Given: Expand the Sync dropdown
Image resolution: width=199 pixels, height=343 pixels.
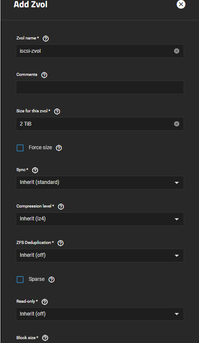Looking at the screenshot, I should 100,183.
